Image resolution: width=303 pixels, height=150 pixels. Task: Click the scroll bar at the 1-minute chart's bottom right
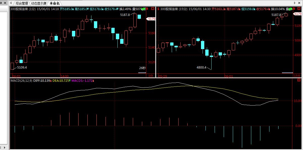click(142, 73)
